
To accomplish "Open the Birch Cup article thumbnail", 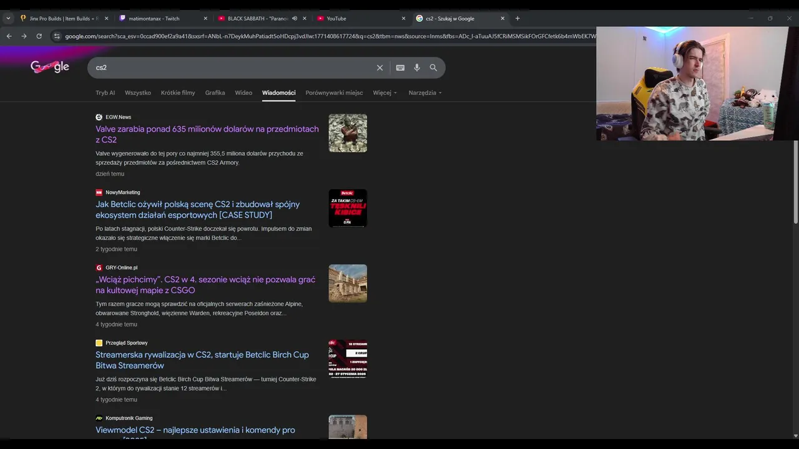I will click(348, 359).
